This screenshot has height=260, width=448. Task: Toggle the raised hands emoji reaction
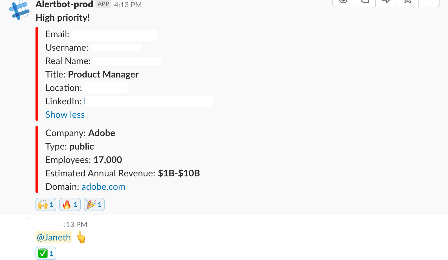pos(46,204)
